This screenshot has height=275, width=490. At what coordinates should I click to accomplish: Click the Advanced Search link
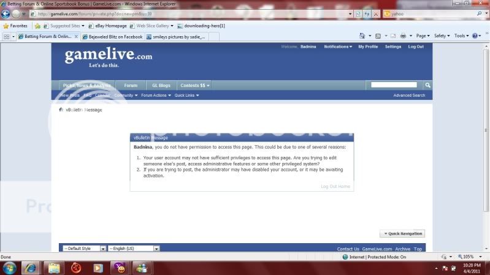tap(409, 95)
